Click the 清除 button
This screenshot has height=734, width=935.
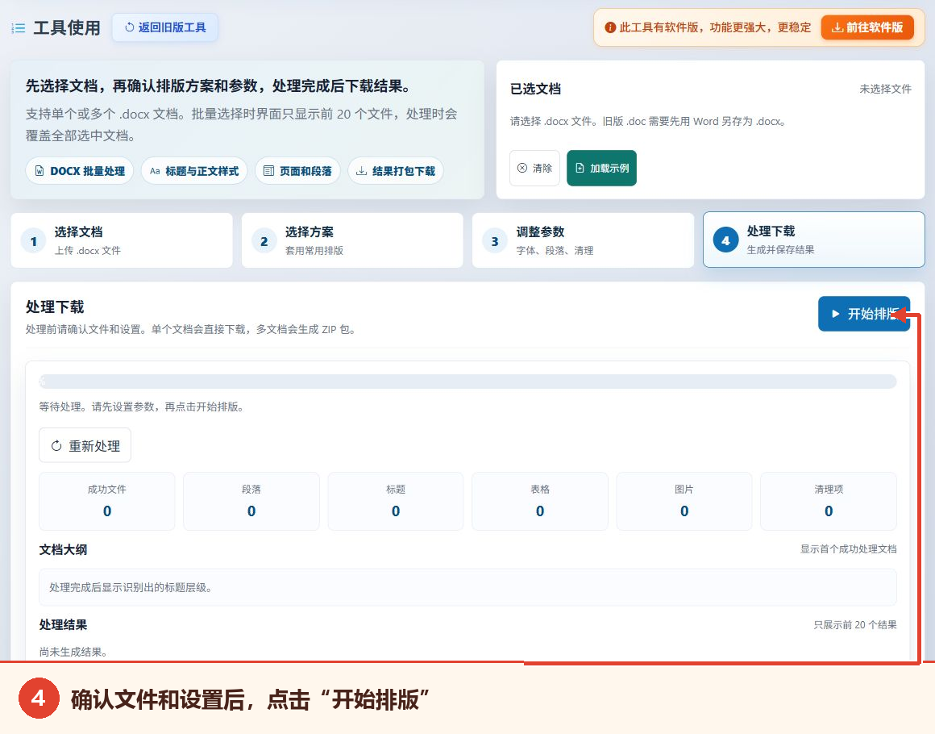[x=535, y=169]
